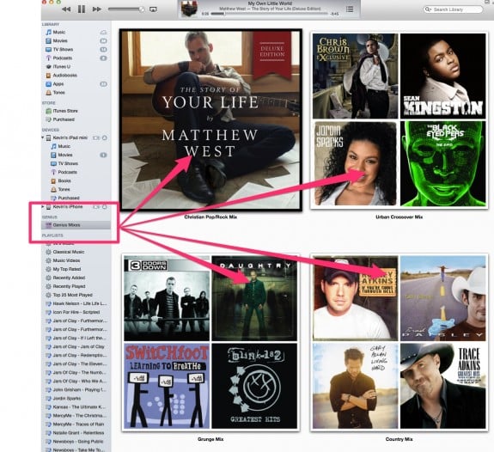Eject Kevin's iPhone
494x452 pixels.
[x=105, y=207]
